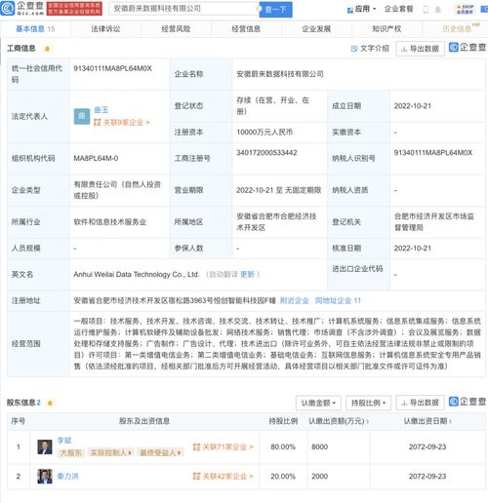The height and width of the screenshot is (503, 488).
Task: Click the 20.00% shareholding value
Action: tap(283, 477)
